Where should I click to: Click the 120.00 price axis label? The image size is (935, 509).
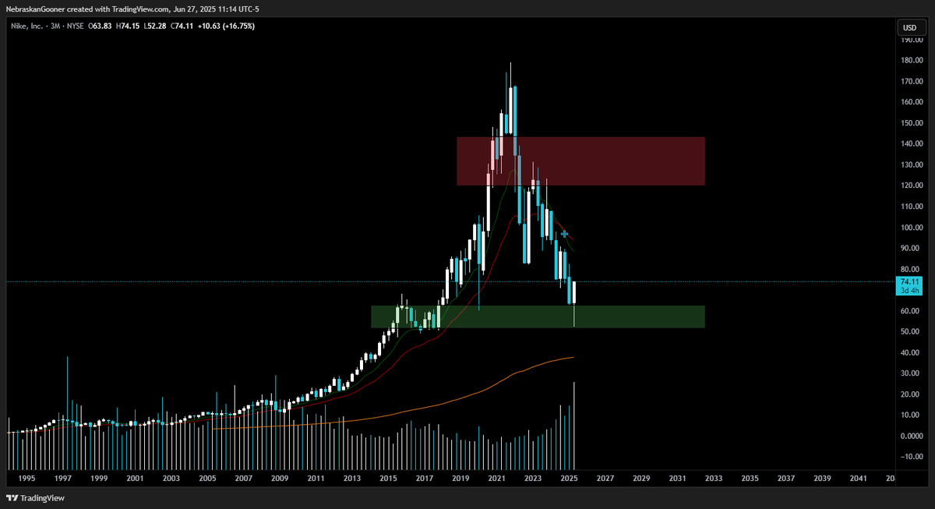[x=911, y=186]
